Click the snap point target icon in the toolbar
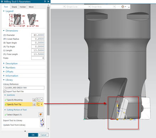This screenshot has width=156, height=138. pos(123,7)
